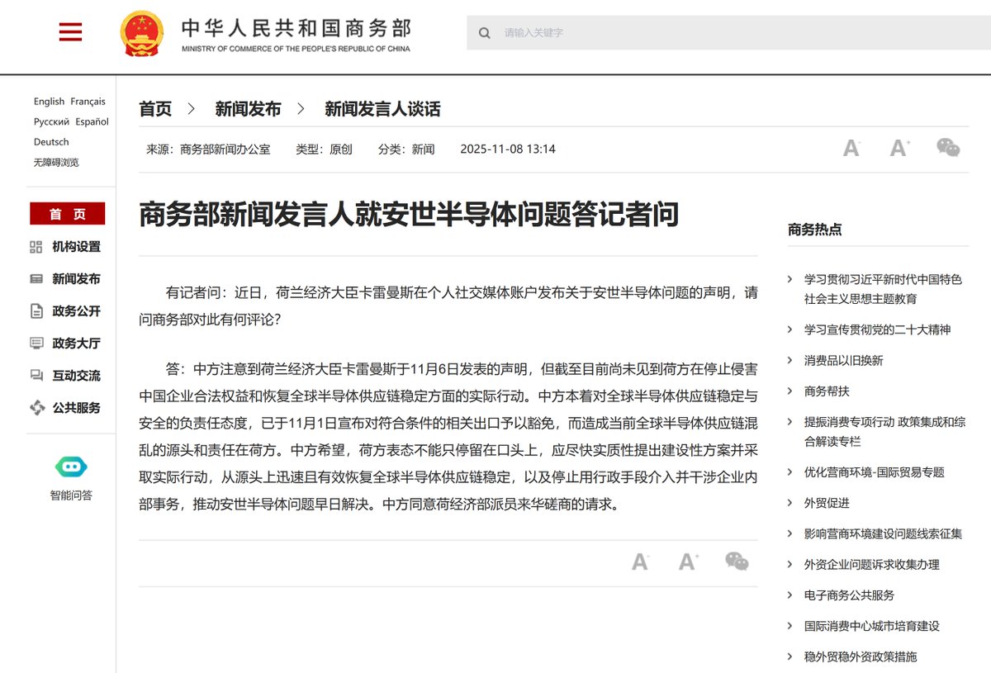Click chevron beside 商务帮扶
The width and height of the screenshot is (991, 673).
click(790, 391)
